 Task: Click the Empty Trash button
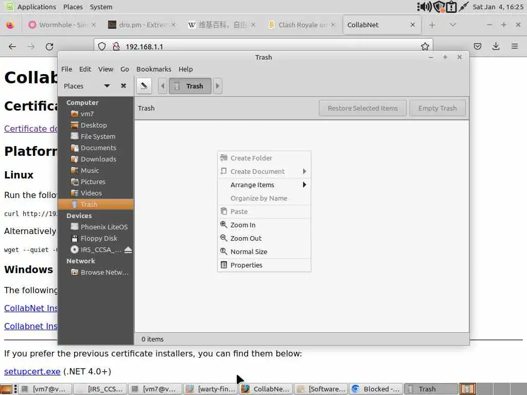pyautogui.click(x=437, y=108)
